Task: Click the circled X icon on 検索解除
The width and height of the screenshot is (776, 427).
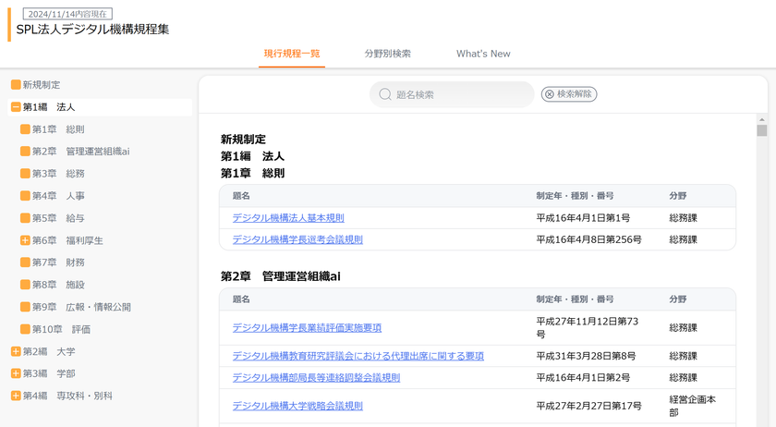Action: tap(550, 94)
